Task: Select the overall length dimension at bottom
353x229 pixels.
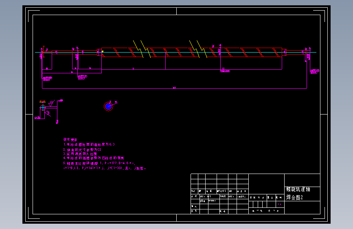Action: coord(174,88)
